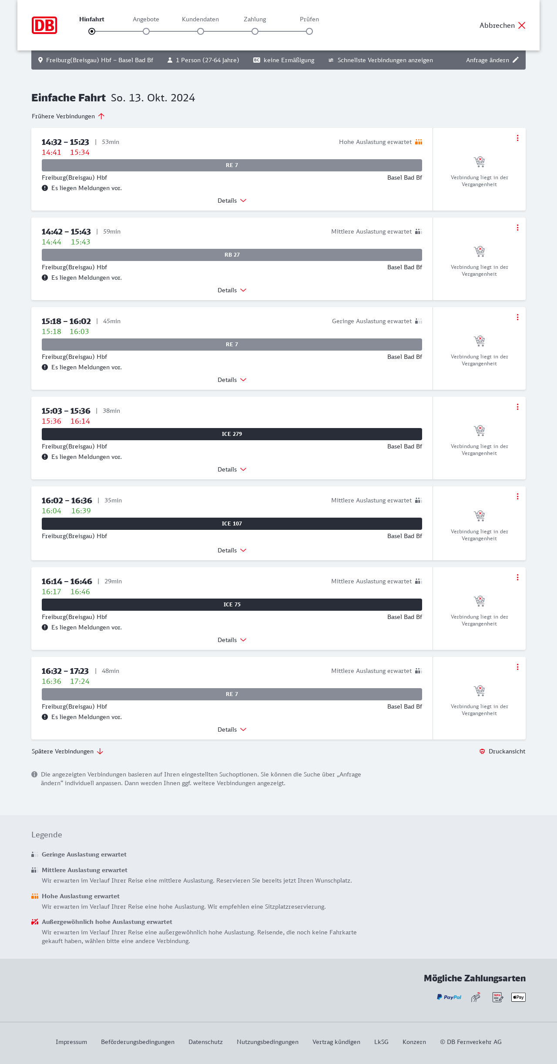This screenshot has height=1064, width=557.
Task: Select the Hinfahrt step in progress bar
Action: [x=92, y=31]
